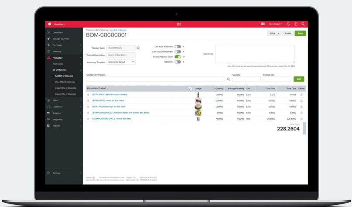Click the Manage Your Trial rocket icon
Image resolution: width=352 pixels, height=207 pixels.
click(48, 39)
